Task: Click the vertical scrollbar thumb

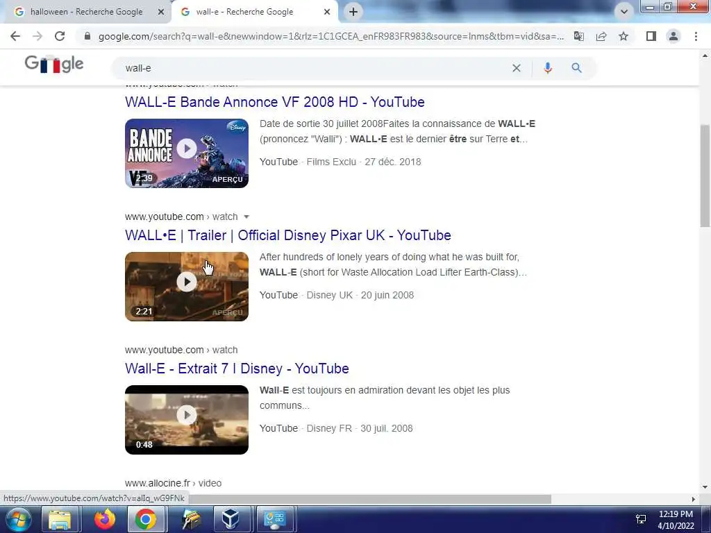Action: [705, 176]
